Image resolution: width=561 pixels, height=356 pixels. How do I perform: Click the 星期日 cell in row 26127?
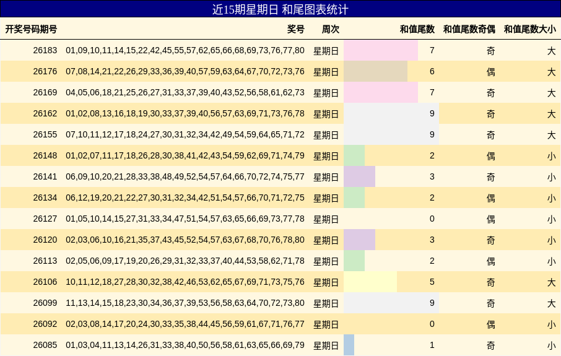(x=326, y=219)
